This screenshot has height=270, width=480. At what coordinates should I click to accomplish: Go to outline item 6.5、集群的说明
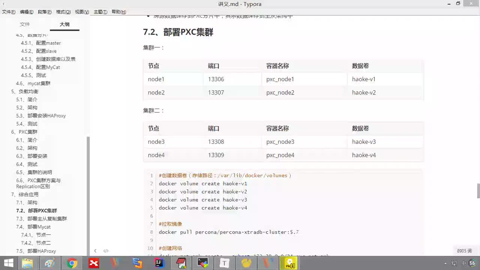coord(34,172)
